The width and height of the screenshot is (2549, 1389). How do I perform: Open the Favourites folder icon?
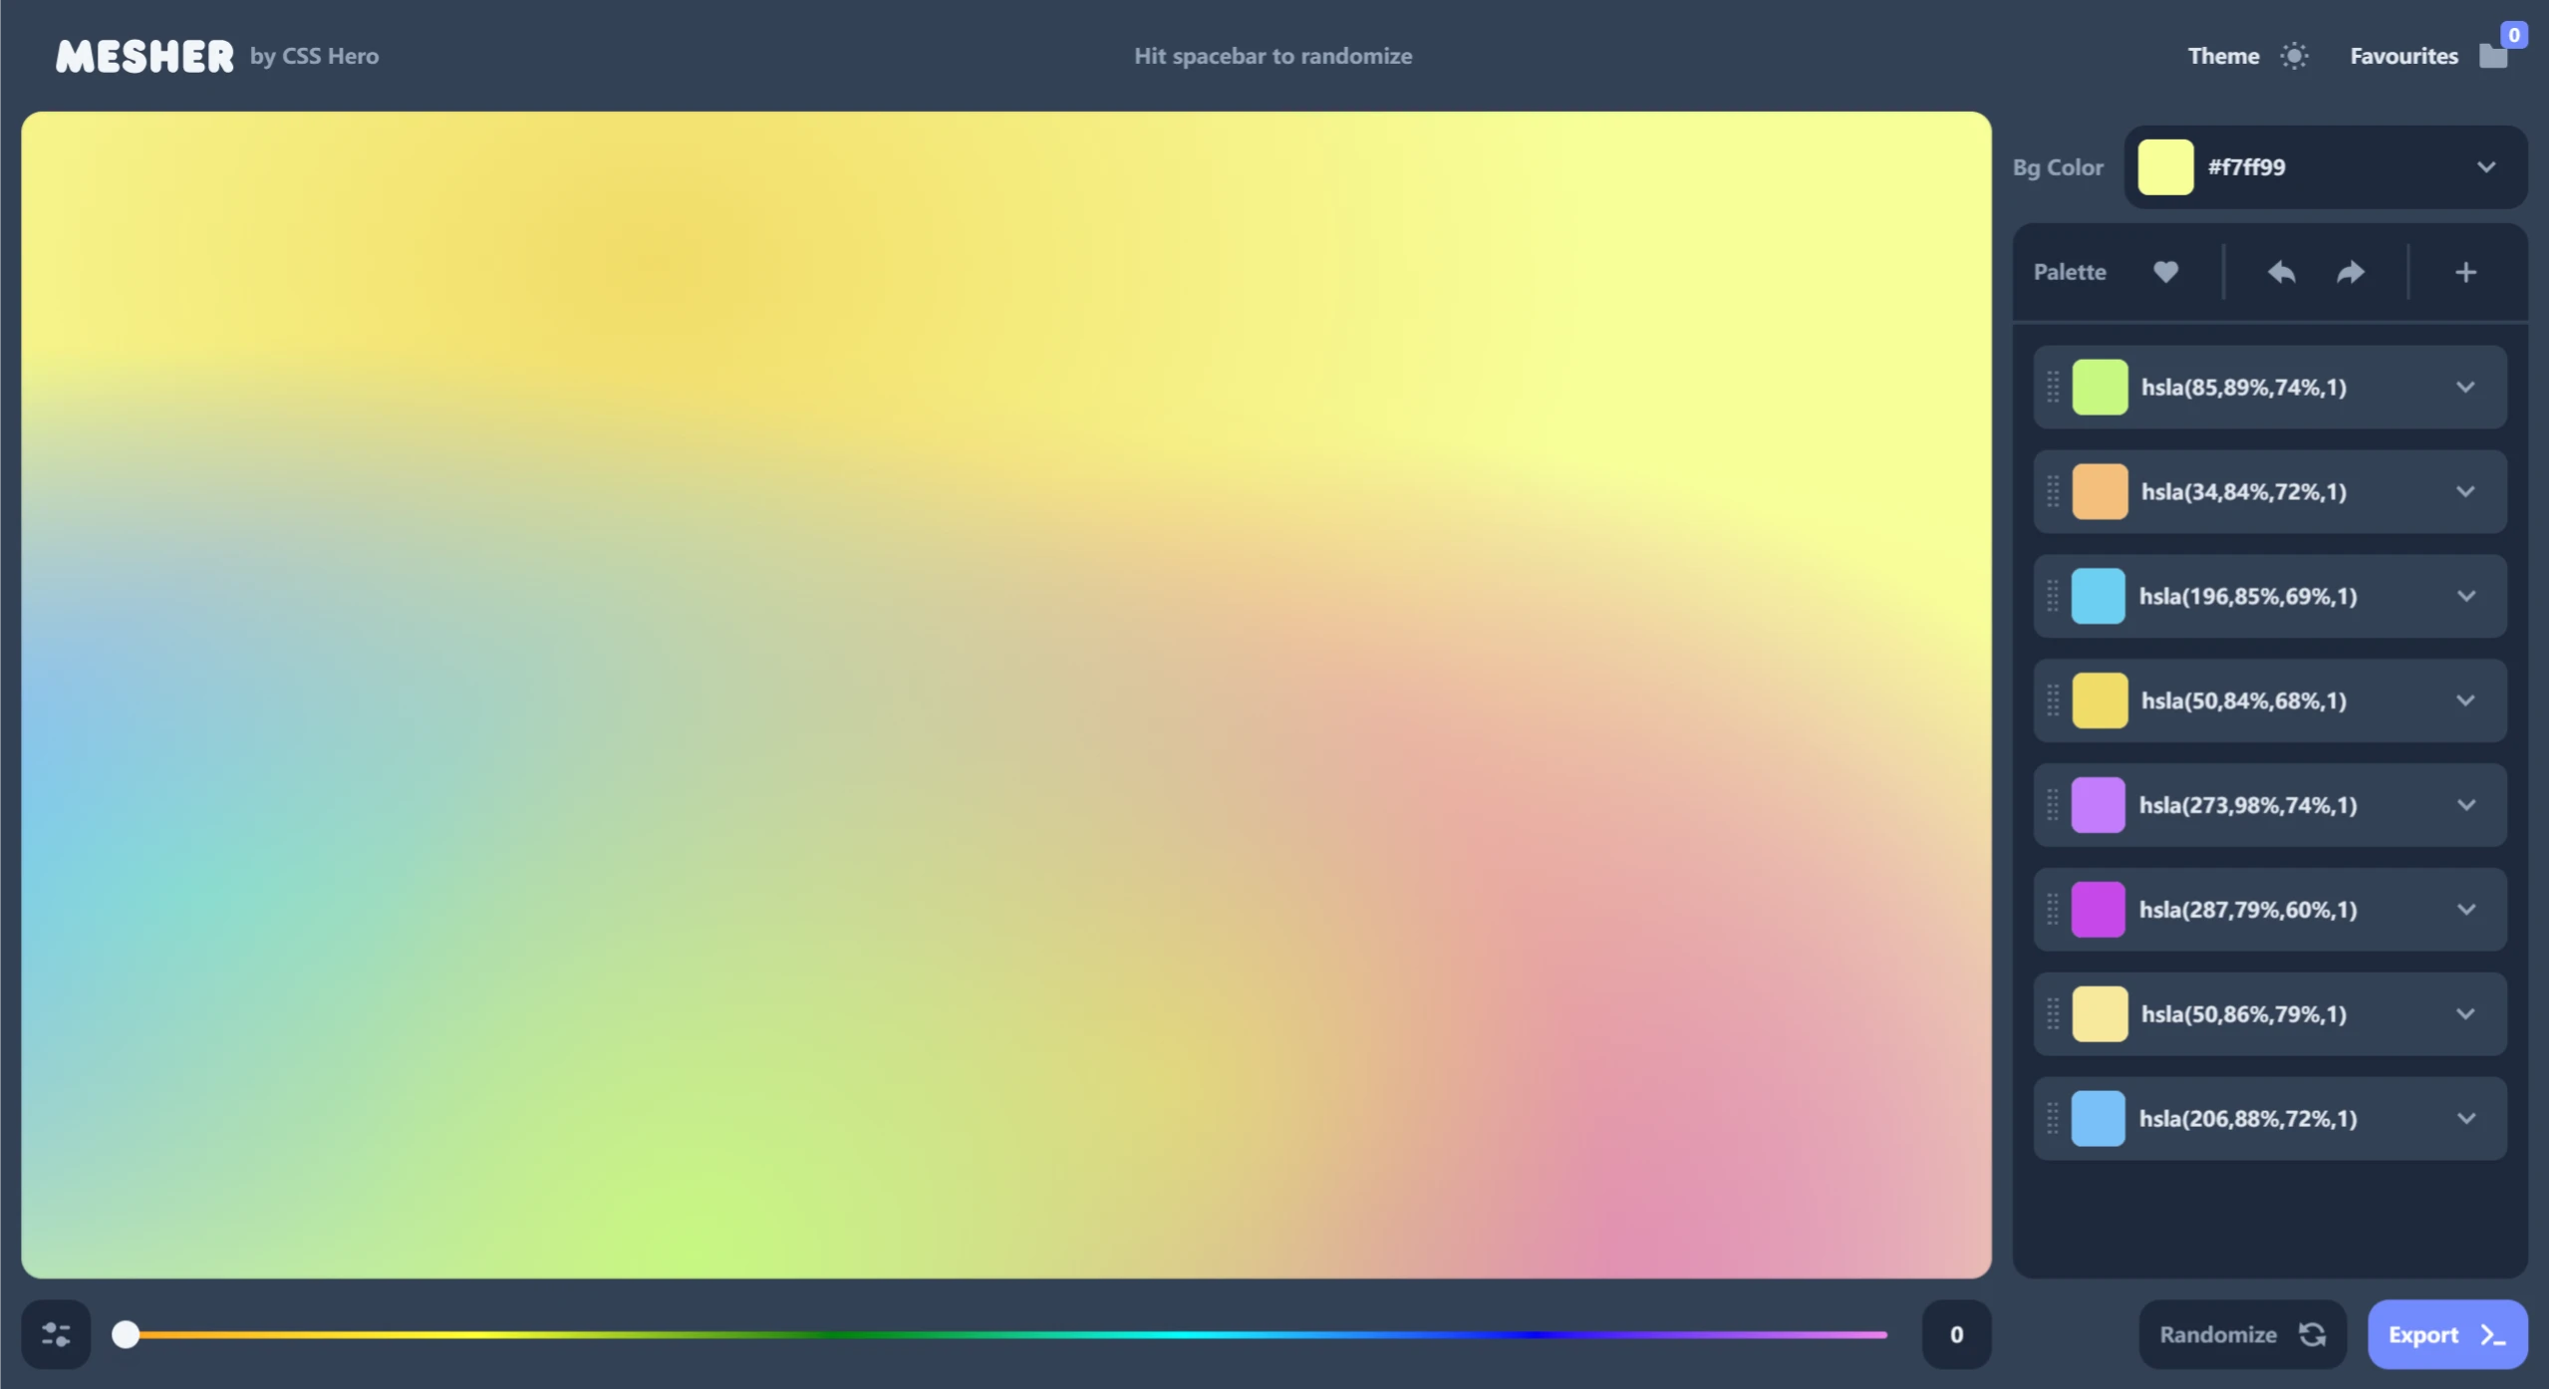click(2493, 56)
